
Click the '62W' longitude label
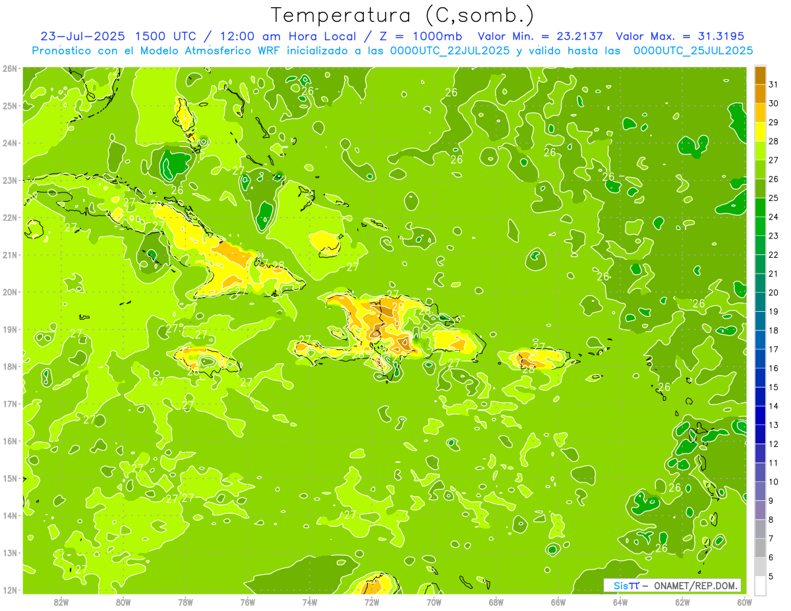tap(682, 602)
